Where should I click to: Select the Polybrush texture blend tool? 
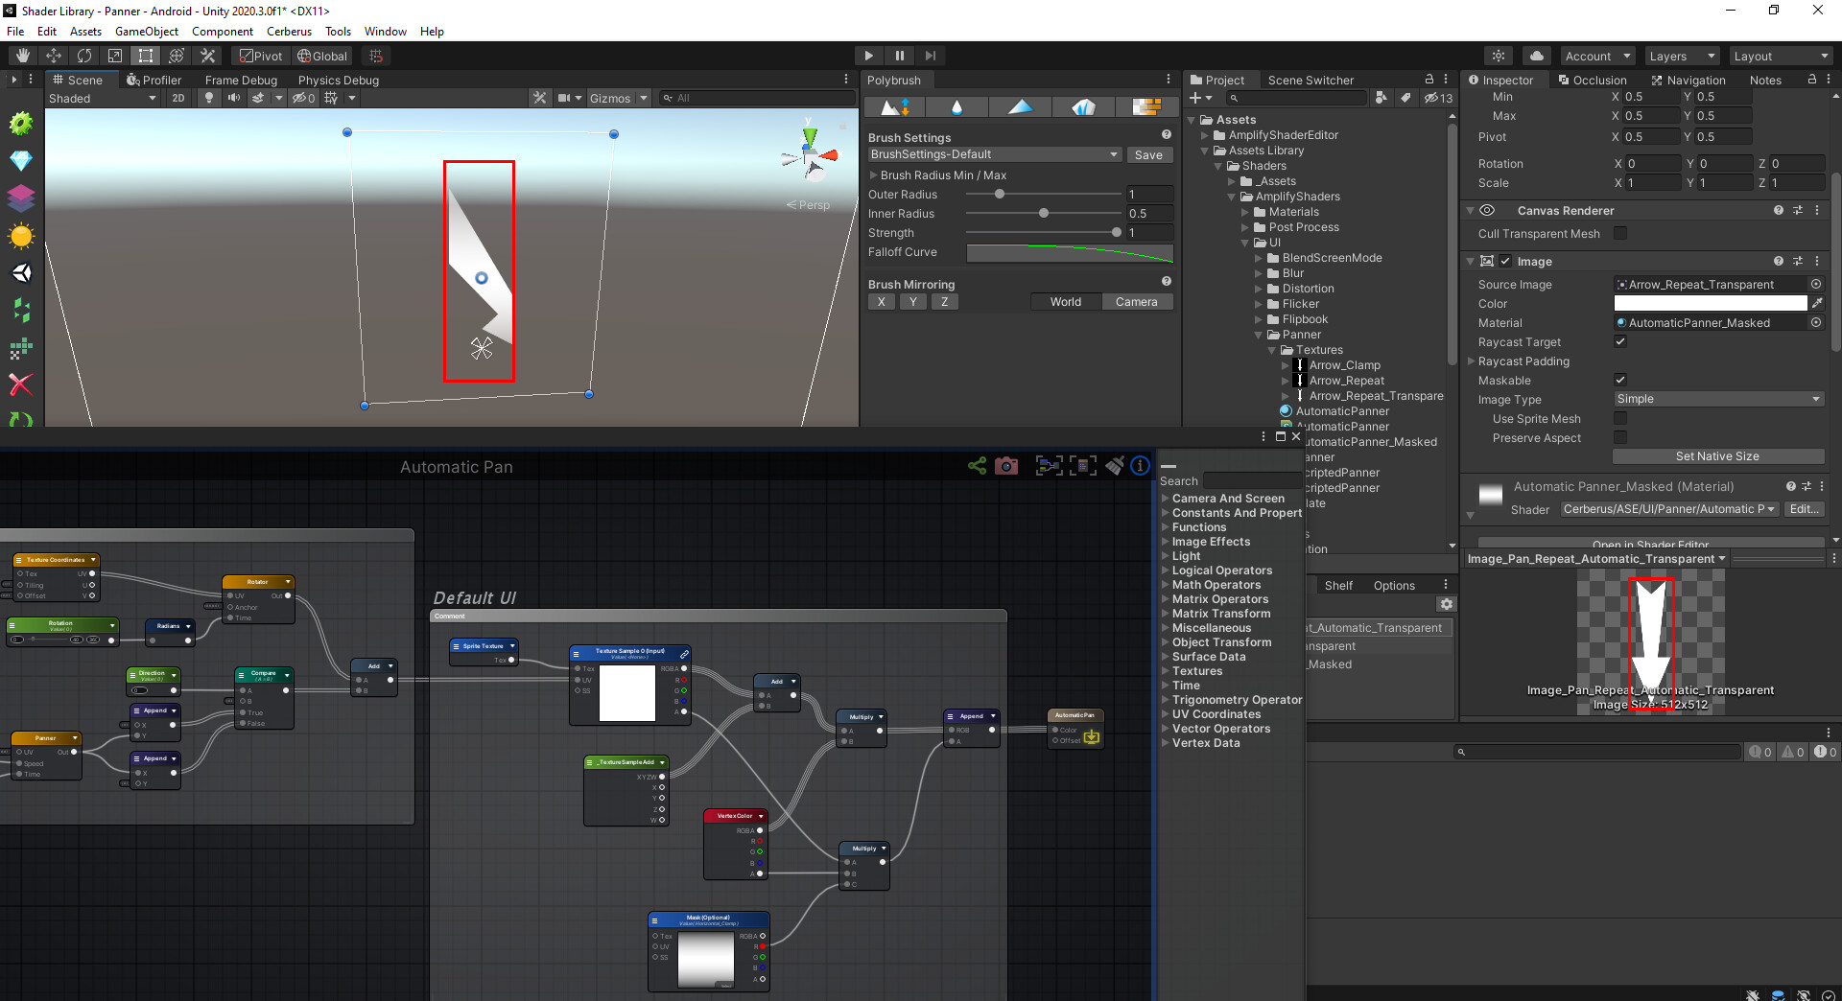coord(1147,106)
